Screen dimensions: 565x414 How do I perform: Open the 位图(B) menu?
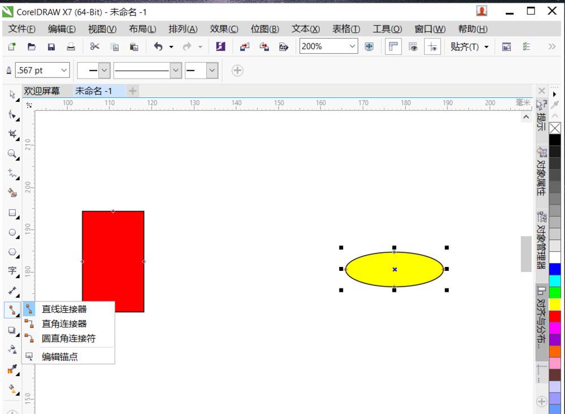[x=265, y=29]
